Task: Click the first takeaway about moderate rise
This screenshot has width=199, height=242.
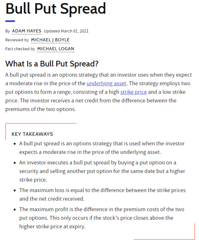Action: [102, 148]
